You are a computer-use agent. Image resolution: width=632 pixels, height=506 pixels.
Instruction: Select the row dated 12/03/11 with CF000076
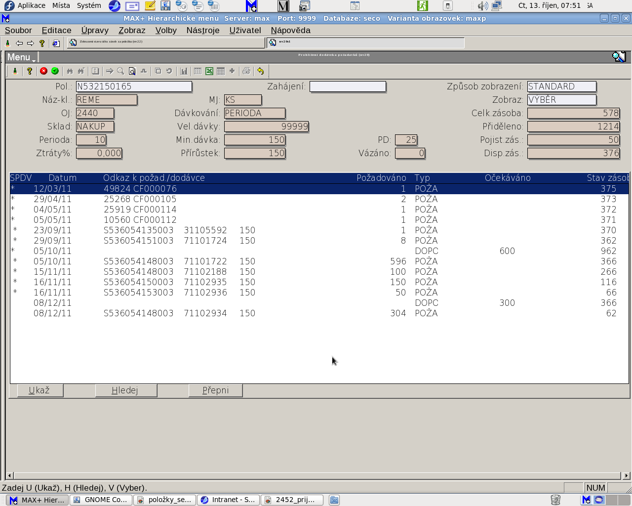(x=319, y=189)
